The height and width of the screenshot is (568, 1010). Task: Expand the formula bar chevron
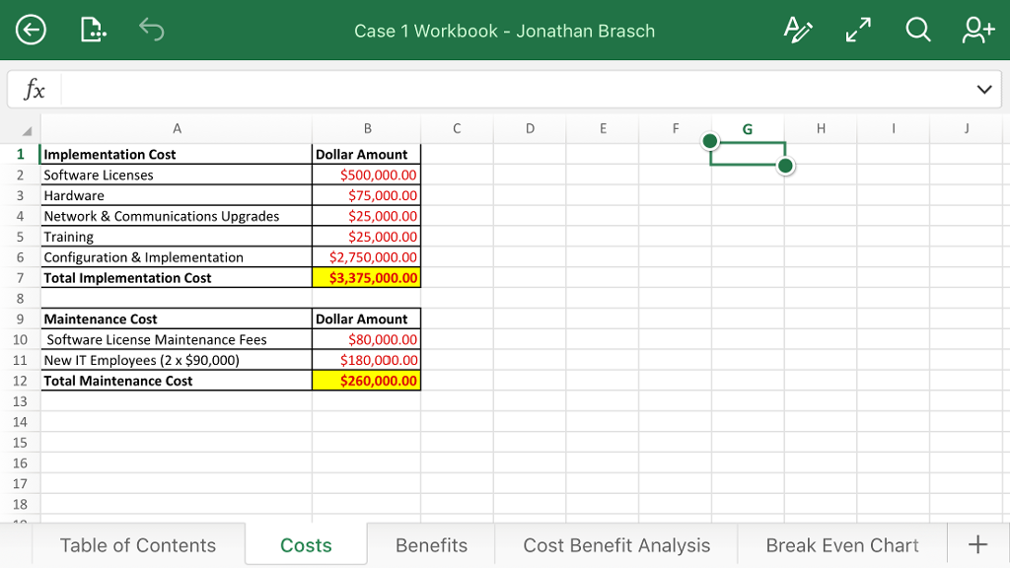point(983,89)
